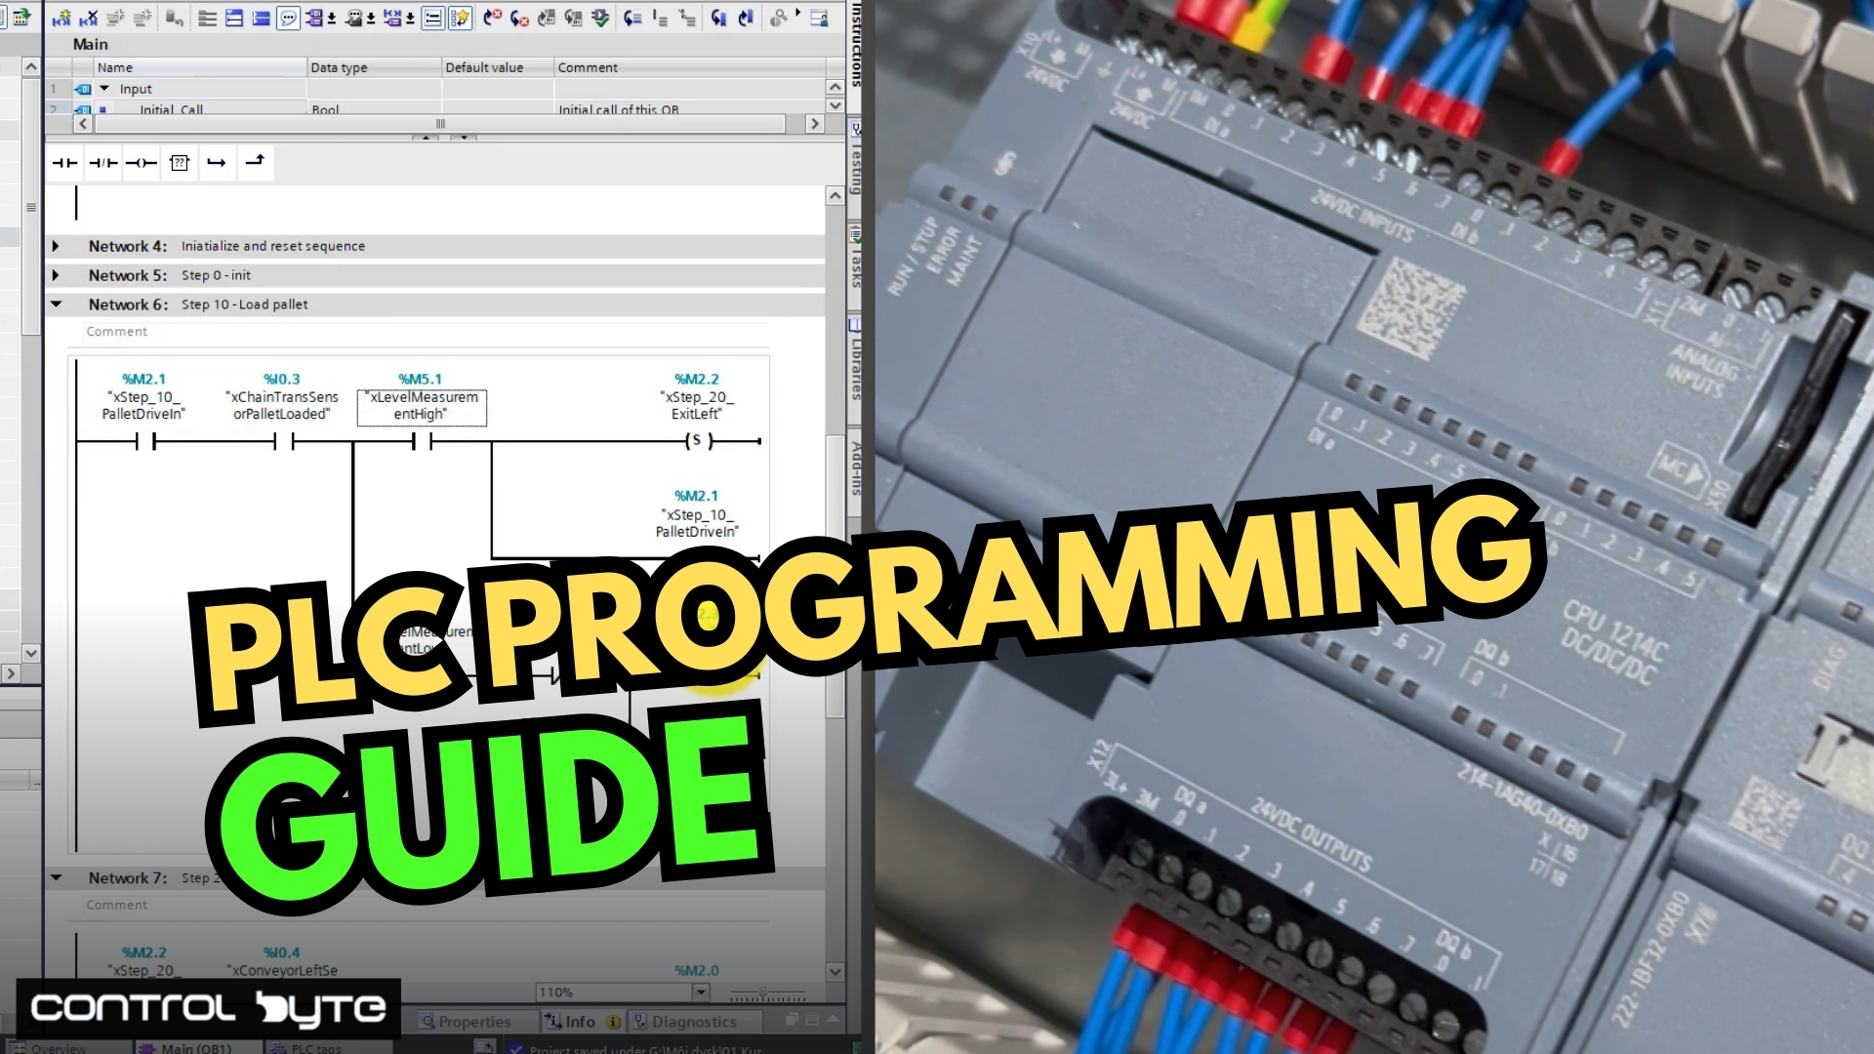Image resolution: width=1874 pixels, height=1054 pixels.
Task: Collapse Network 6 Step 10 Load pallet
Action: pos(56,304)
